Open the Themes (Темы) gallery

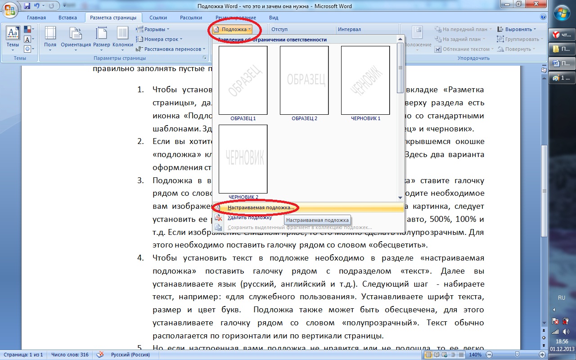coord(13,39)
